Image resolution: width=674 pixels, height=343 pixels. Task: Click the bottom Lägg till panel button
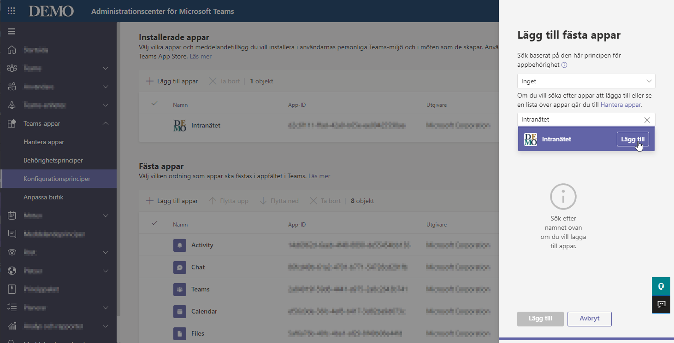coord(540,319)
